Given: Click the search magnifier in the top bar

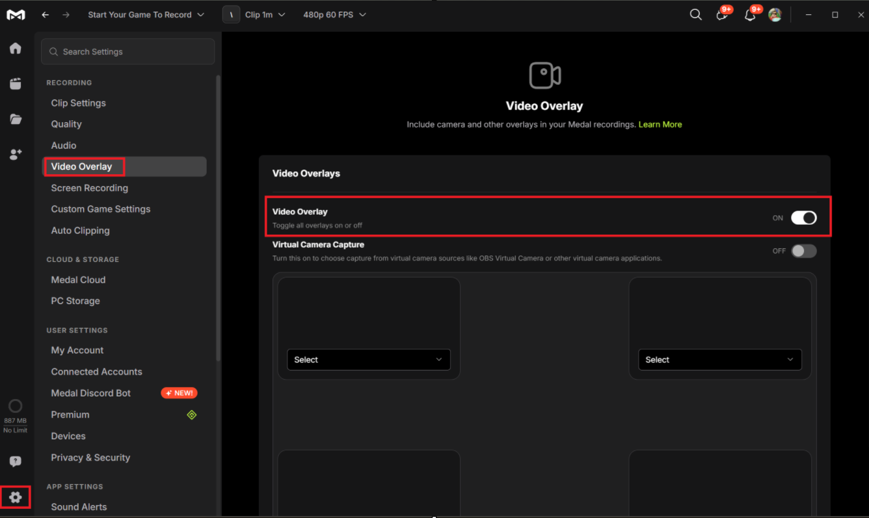Looking at the screenshot, I should (695, 14).
